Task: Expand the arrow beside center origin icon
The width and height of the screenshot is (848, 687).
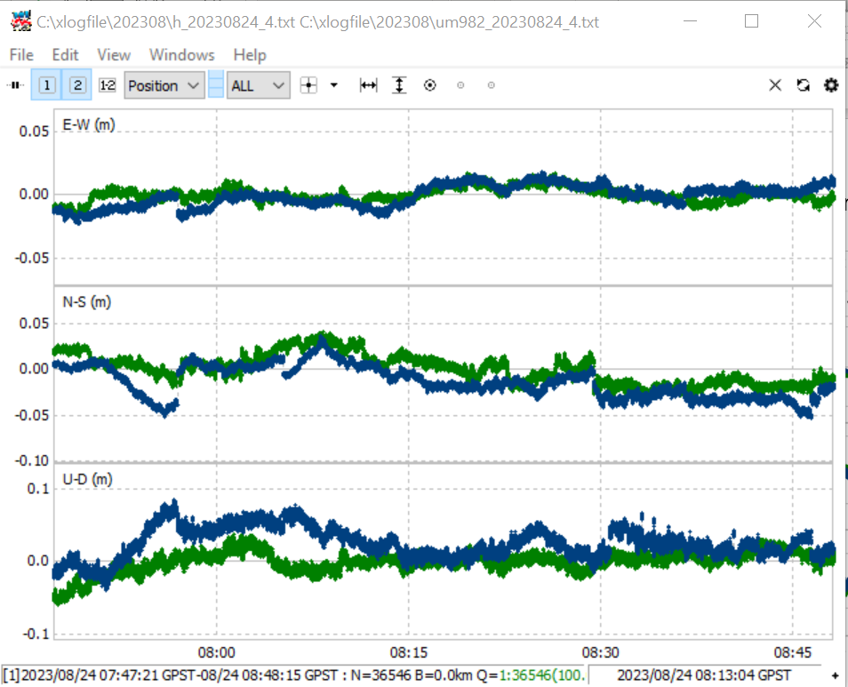Action: [x=334, y=84]
